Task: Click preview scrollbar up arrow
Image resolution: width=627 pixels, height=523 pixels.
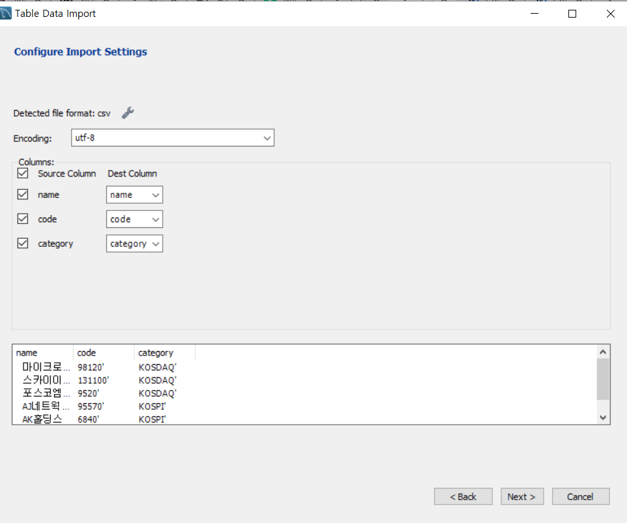Action: coord(603,352)
